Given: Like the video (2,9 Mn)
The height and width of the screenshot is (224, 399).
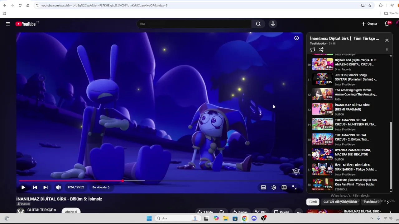Looking at the screenshot, I should pos(204,212).
